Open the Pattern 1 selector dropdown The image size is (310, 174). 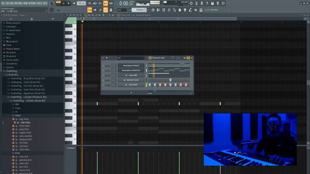pyautogui.click(x=139, y=10)
